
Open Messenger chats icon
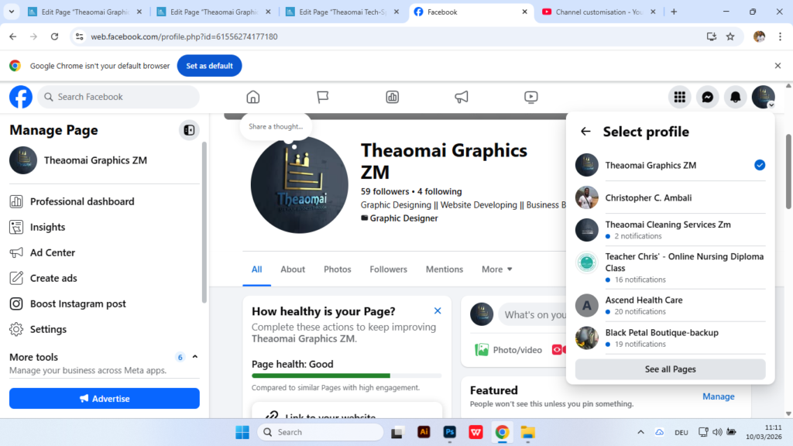(707, 97)
